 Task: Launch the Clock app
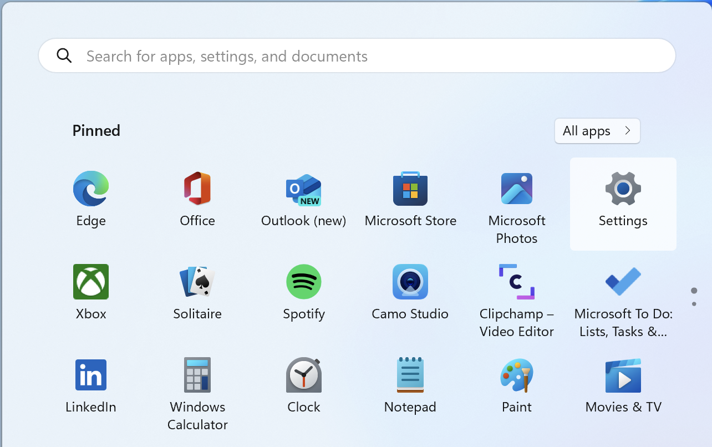click(x=304, y=385)
